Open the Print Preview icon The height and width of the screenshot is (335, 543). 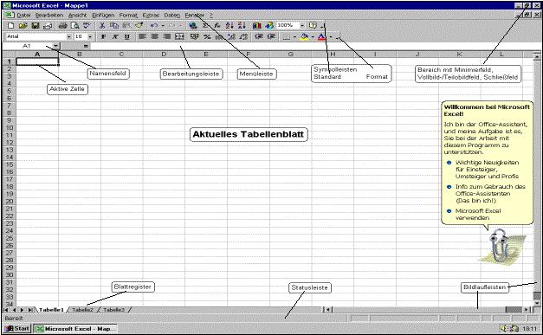(74, 26)
